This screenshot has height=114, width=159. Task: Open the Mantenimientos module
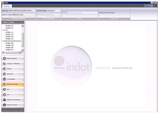(12, 58)
